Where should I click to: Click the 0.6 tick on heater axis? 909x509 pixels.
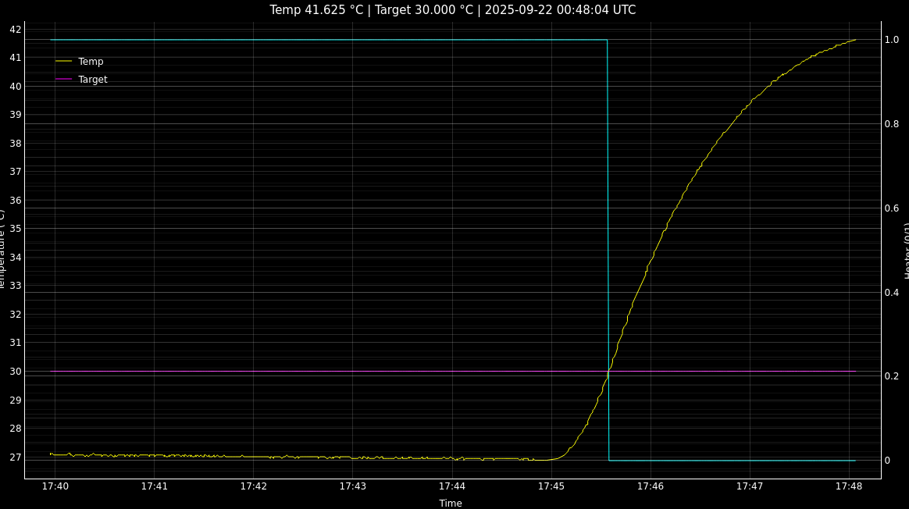click(891, 208)
